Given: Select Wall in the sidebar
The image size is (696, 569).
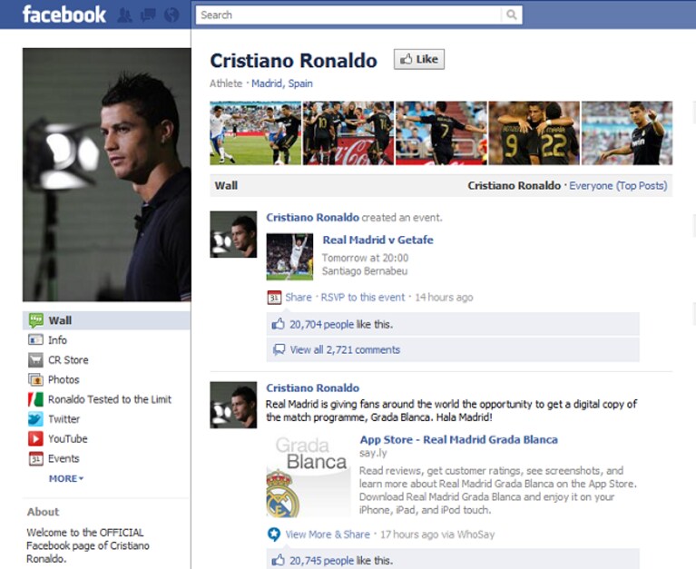Looking at the screenshot, I should pos(106,320).
